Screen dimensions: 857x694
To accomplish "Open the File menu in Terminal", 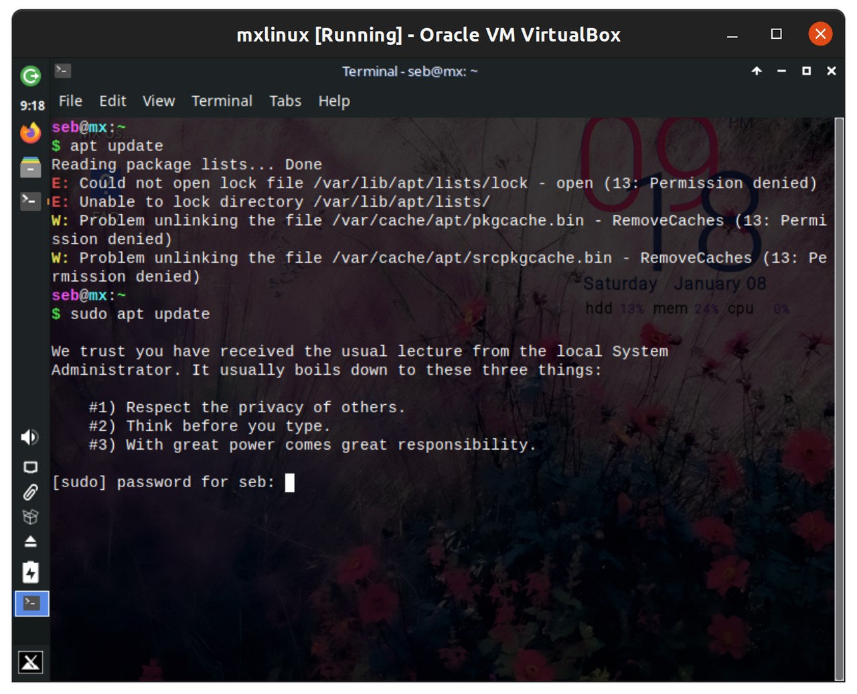I will tap(70, 101).
